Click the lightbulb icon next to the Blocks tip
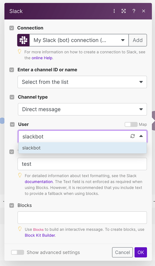The image size is (155, 266). (x=20, y=229)
